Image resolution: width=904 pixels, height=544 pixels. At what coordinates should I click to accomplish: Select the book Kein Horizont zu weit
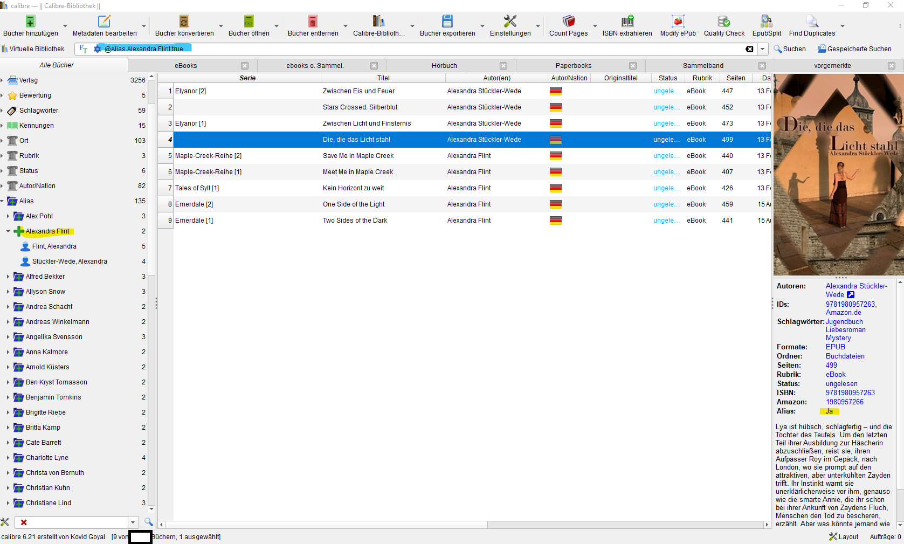tap(354, 188)
